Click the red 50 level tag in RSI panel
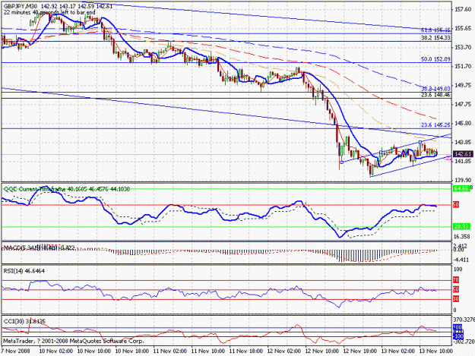475x356 pixels. pyautogui.click(x=456, y=289)
